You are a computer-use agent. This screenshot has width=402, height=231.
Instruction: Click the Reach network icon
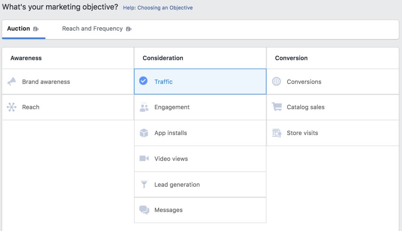pos(12,107)
